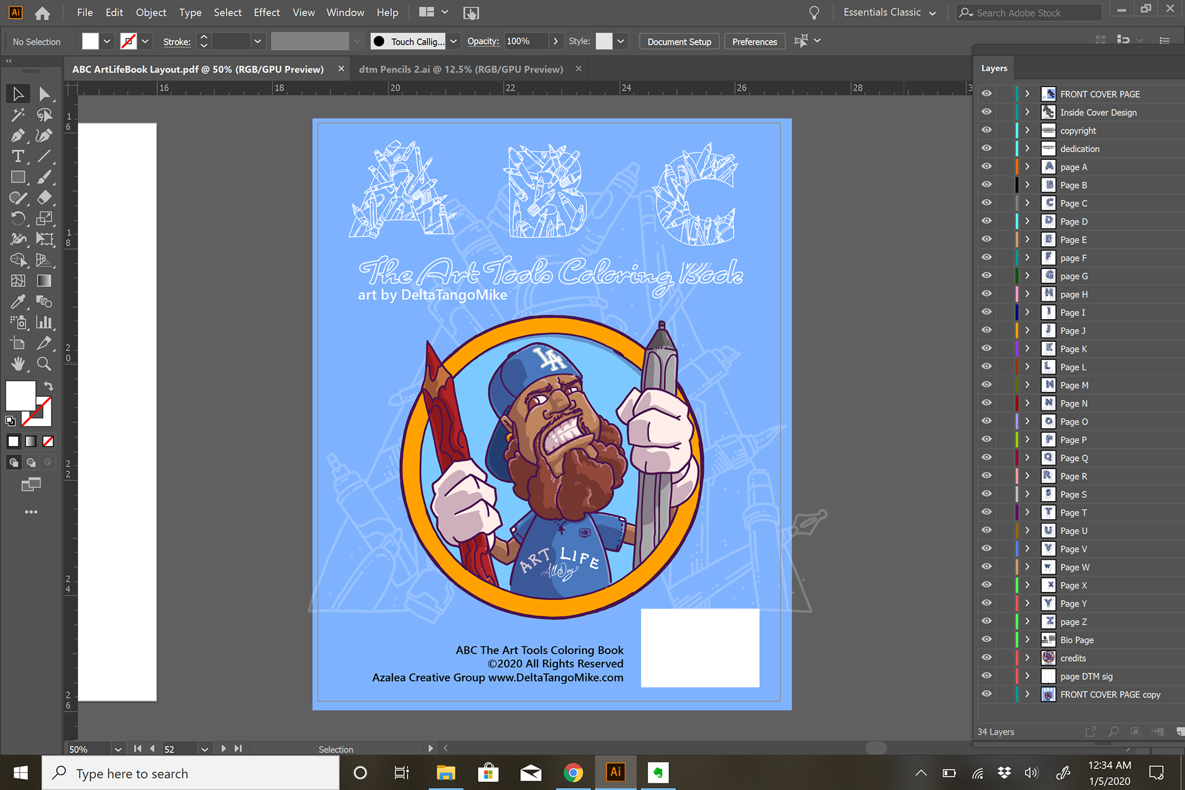
Task: Hide the page A layer
Action: [x=987, y=167]
